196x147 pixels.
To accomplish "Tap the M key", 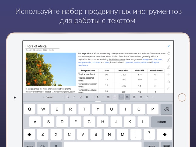I will [123, 134].
